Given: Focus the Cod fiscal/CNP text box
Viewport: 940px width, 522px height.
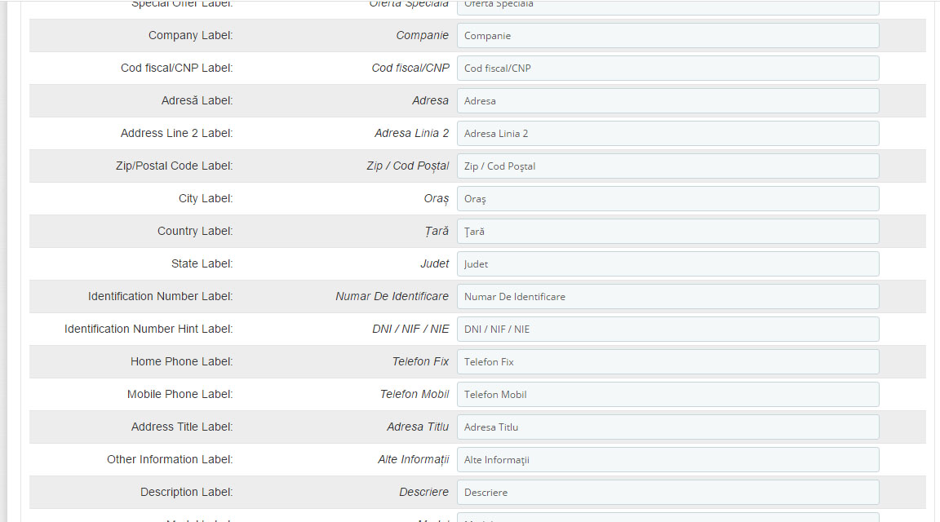Looking at the screenshot, I should [667, 69].
